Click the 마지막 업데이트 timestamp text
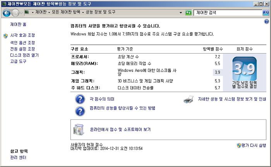 click(x=106, y=148)
